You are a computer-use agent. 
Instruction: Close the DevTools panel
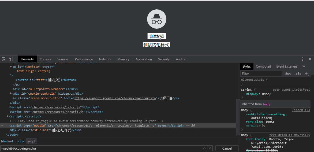310,59
